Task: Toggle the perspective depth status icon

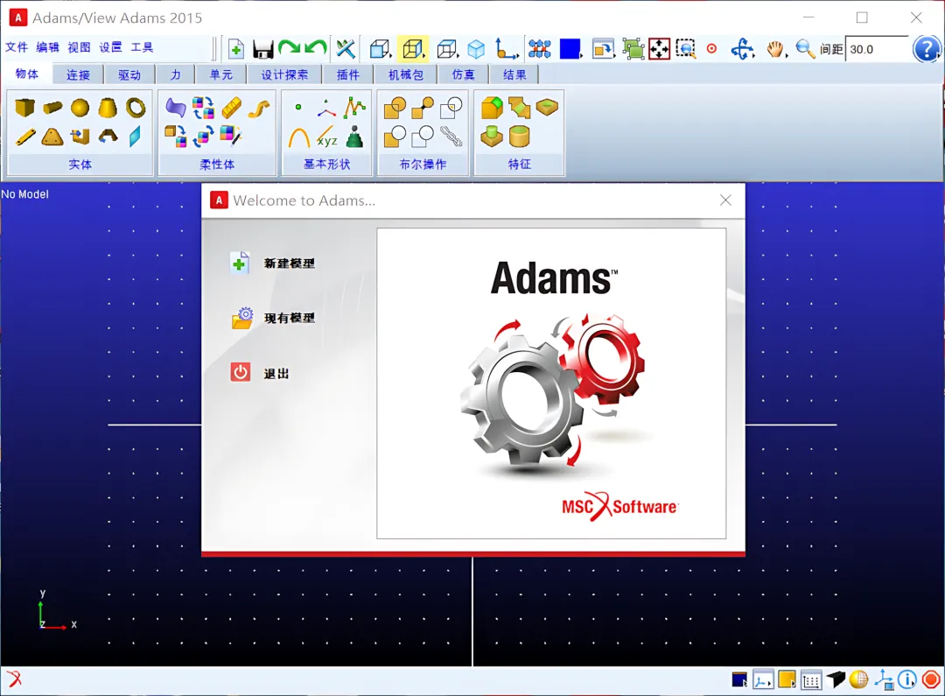Action: pyautogui.click(x=836, y=679)
